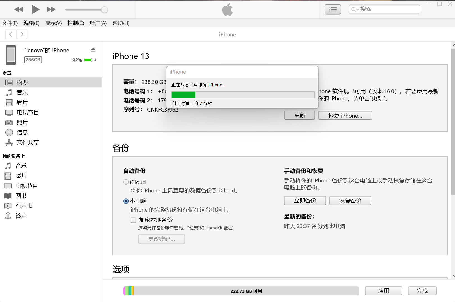Open 有声书 audiobook icon in the sidebar
The image size is (455, 302).
coord(8,206)
